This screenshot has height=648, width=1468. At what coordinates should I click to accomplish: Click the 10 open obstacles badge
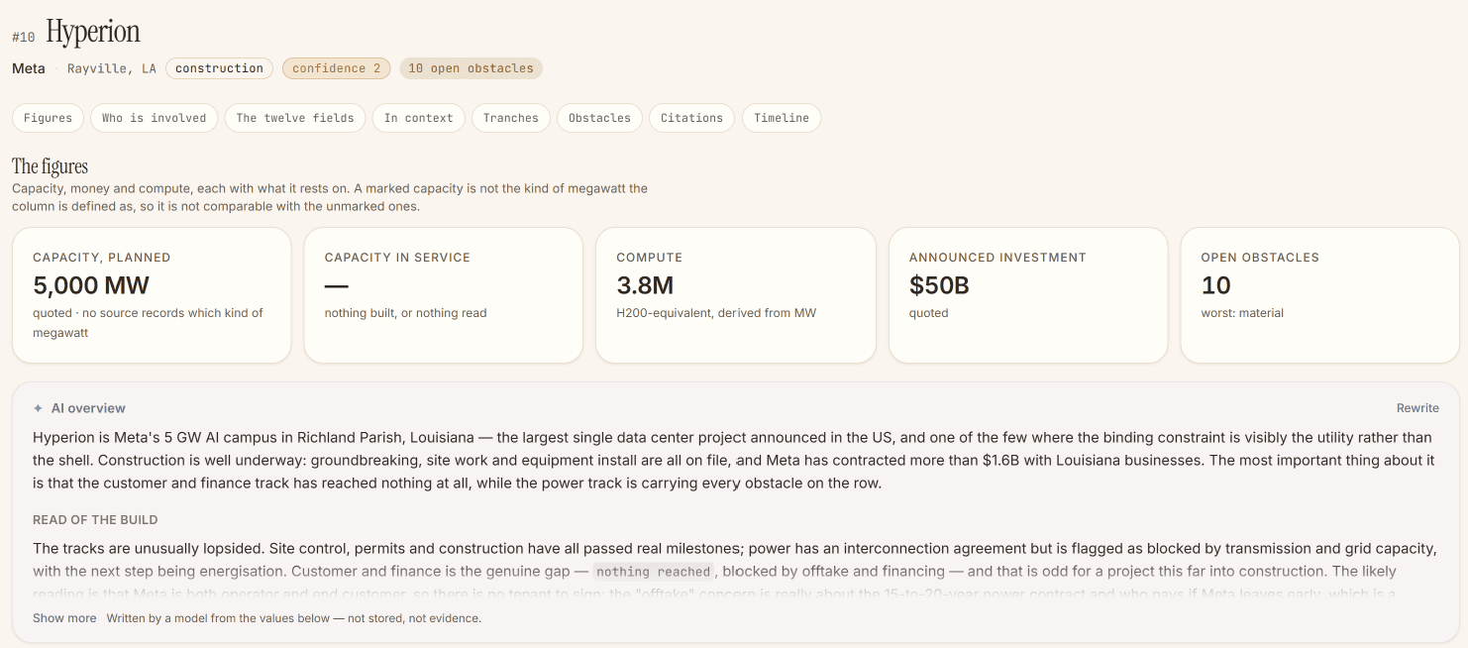pos(471,68)
